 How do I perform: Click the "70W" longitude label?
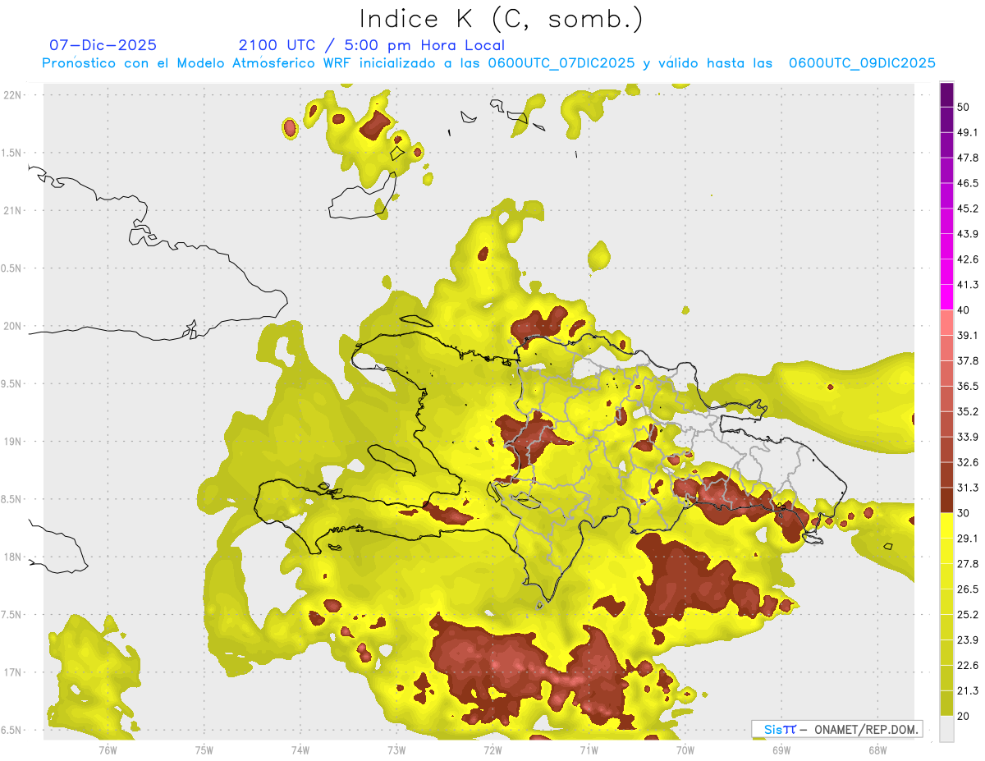[x=685, y=750]
